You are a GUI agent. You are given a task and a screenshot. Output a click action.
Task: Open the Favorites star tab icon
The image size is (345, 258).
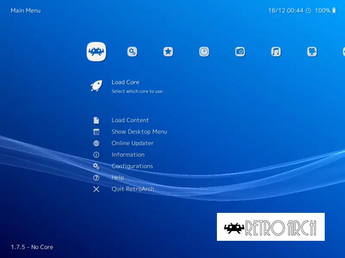pyautogui.click(x=168, y=52)
